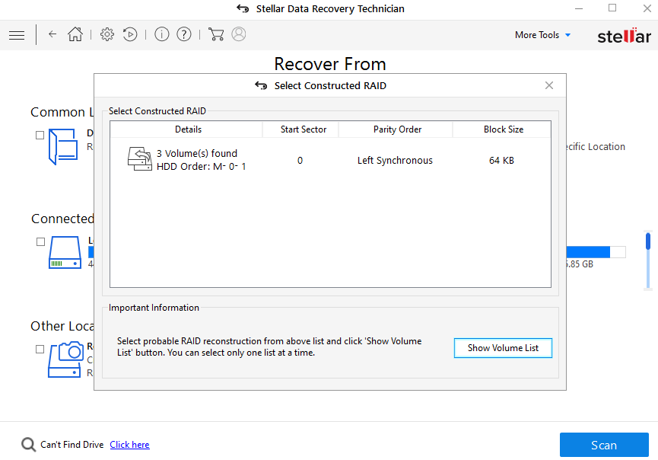Select the documents folder icon
Viewport: 658px width, 460px height.
coord(63,146)
